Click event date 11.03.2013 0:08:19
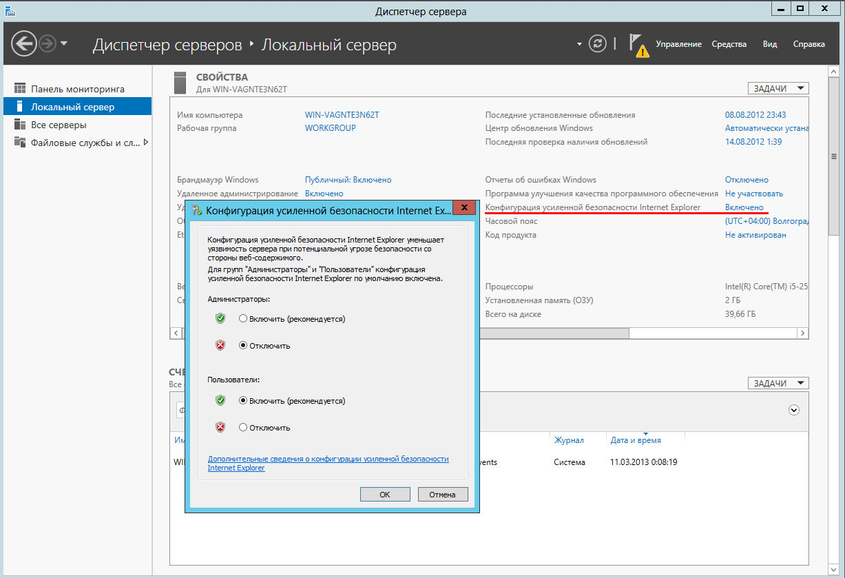Viewport: 845px width, 578px height. coord(644,462)
